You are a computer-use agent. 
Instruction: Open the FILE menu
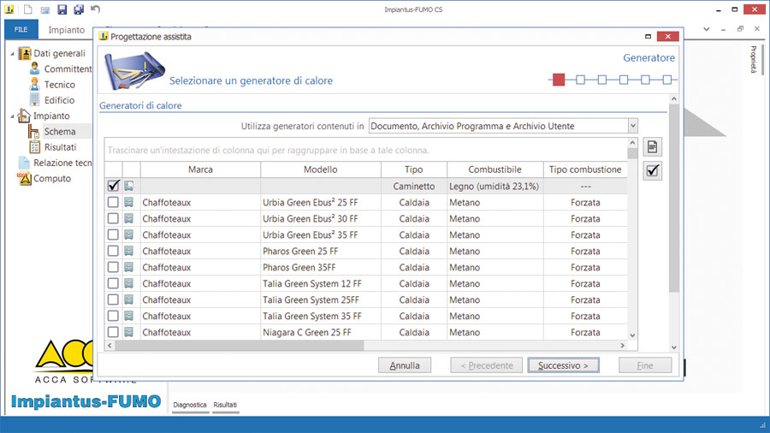[x=21, y=29]
